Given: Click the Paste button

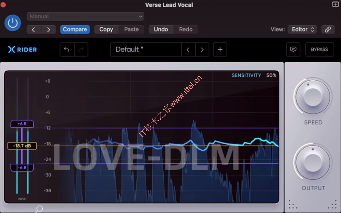Looking at the screenshot, I should [131, 30].
